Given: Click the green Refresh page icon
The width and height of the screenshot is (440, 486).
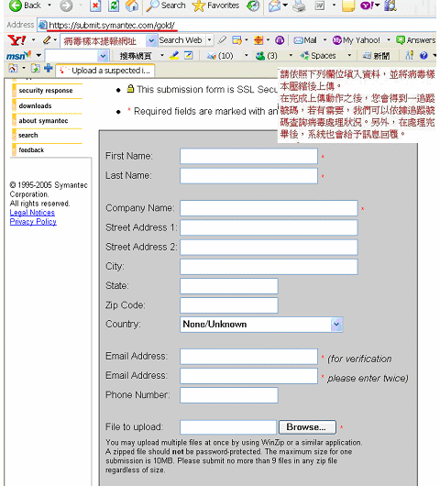Looking at the screenshot, I should click(114, 6).
